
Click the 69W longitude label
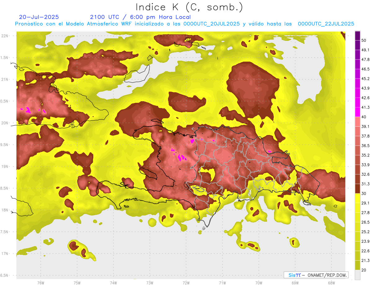tap(295, 283)
